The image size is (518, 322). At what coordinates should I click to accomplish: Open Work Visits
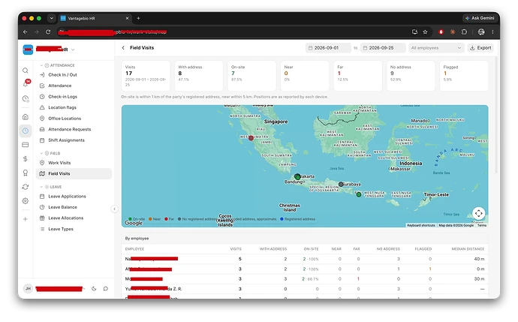click(x=74, y=163)
